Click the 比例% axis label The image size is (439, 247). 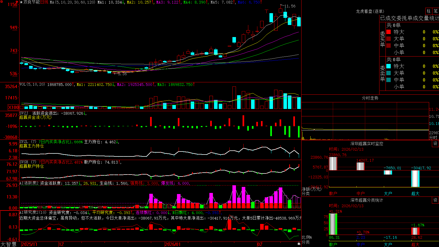pyautogui.click(x=307, y=237)
